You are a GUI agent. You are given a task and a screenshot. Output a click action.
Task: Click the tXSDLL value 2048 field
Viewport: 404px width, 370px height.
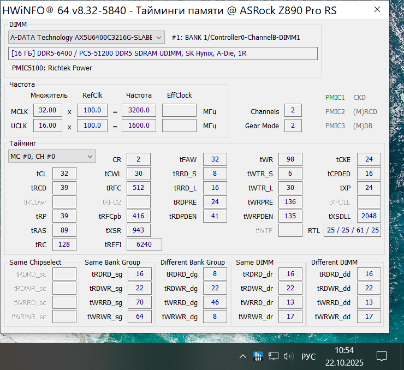click(369, 216)
